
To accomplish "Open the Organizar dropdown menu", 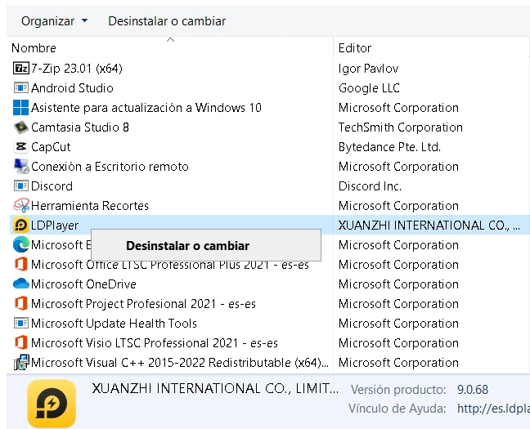I will pyautogui.click(x=54, y=20).
